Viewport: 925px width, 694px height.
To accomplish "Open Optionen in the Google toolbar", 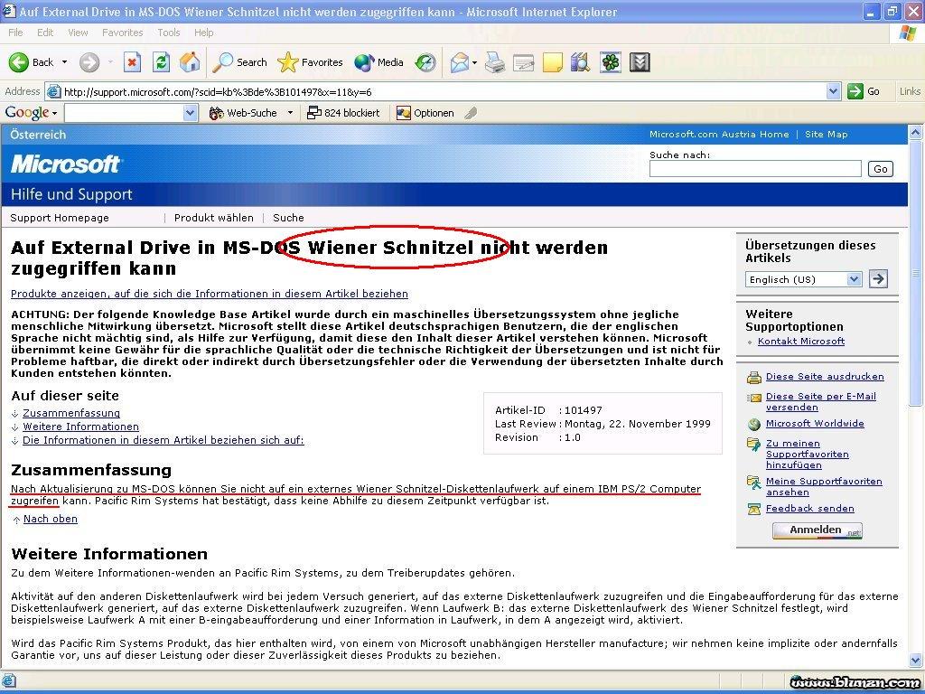I will click(x=425, y=113).
